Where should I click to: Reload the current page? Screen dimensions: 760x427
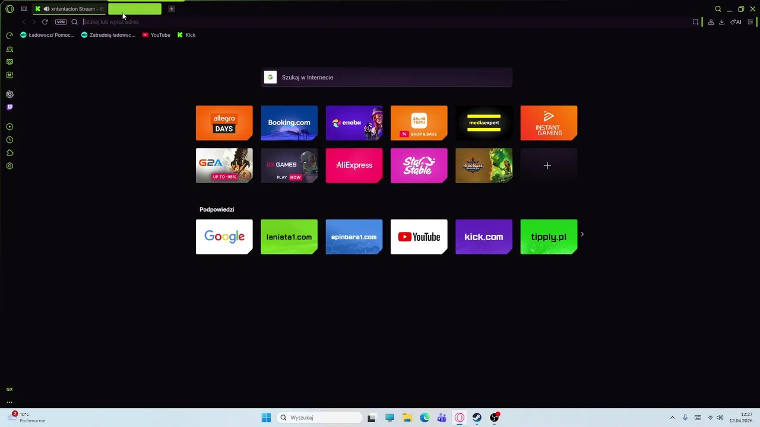pyautogui.click(x=45, y=22)
